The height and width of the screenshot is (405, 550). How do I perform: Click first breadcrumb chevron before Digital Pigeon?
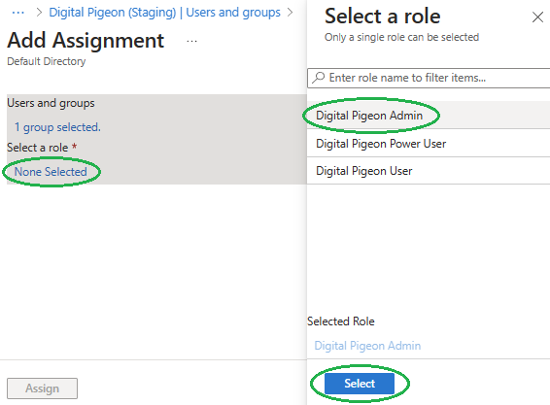pos(39,13)
